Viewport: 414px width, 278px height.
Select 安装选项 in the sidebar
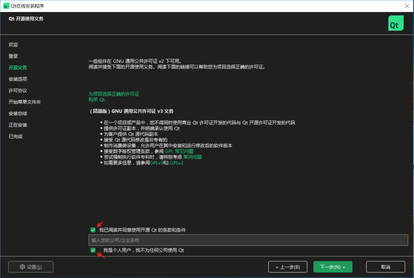pos(18,79)
